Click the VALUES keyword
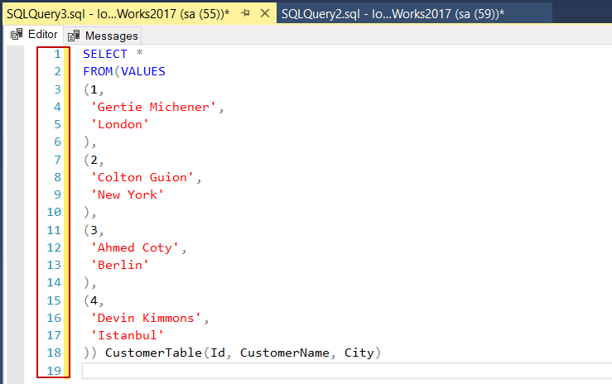The image size is (612, 384). click(143, 71)
